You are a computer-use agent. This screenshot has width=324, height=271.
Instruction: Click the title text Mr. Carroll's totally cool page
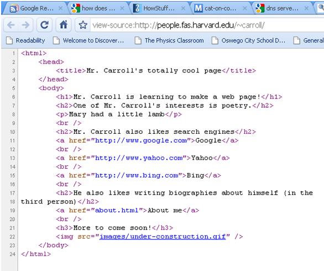[x=154, y=71]
